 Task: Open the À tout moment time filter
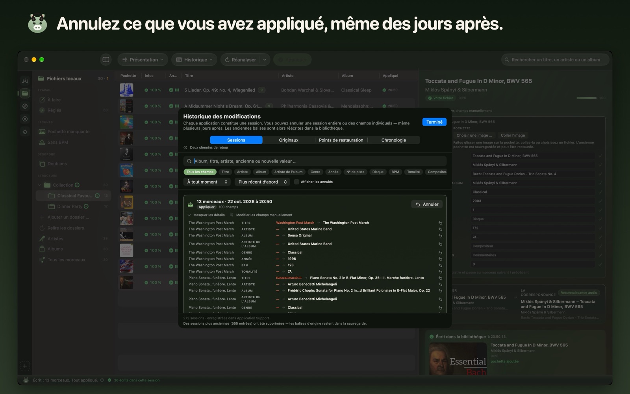[x=207, y=182]
